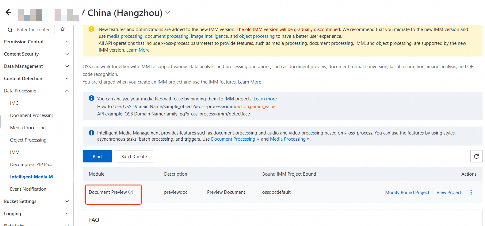Click info icon beside Intelligent Media Management tip
Image resolution: width=485 pixels, height=226 pixels.
pyautogui.click(x=91, y=133)
